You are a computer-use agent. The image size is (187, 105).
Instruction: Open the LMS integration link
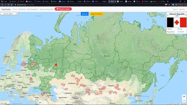point(32,9)
